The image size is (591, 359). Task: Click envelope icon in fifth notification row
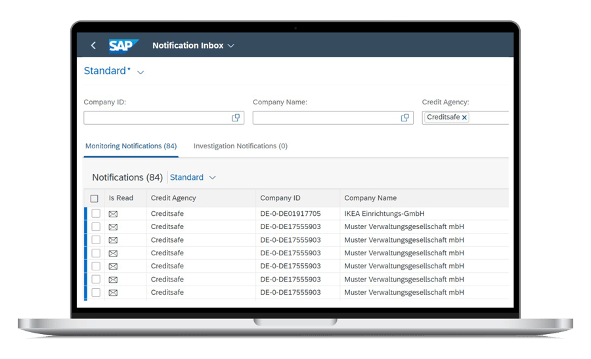(x=113, y=266)
